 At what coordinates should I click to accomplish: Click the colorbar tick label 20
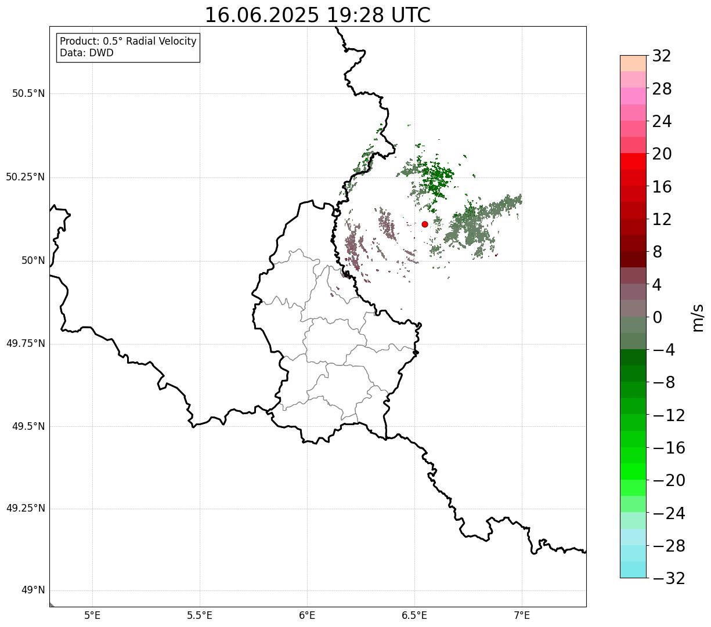662,154
